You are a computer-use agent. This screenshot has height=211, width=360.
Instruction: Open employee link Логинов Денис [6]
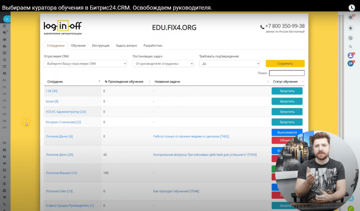(x=59, y=136)
